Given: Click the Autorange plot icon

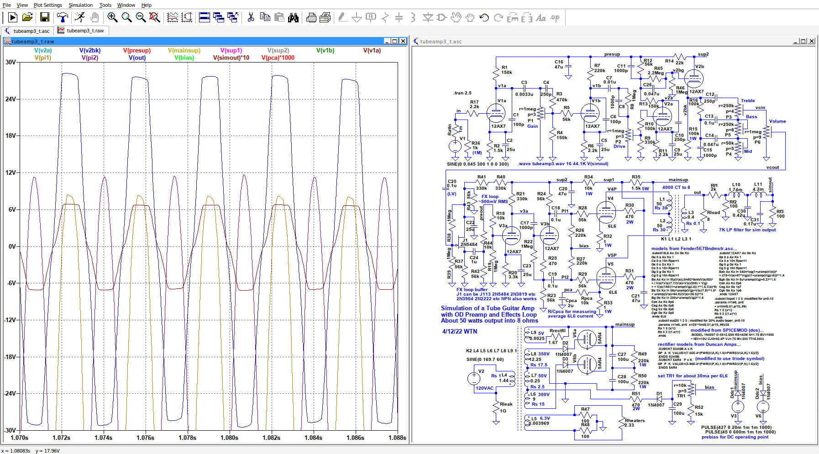Looking at the screenshot, I should pyautogui.click(x=173, y=17).
